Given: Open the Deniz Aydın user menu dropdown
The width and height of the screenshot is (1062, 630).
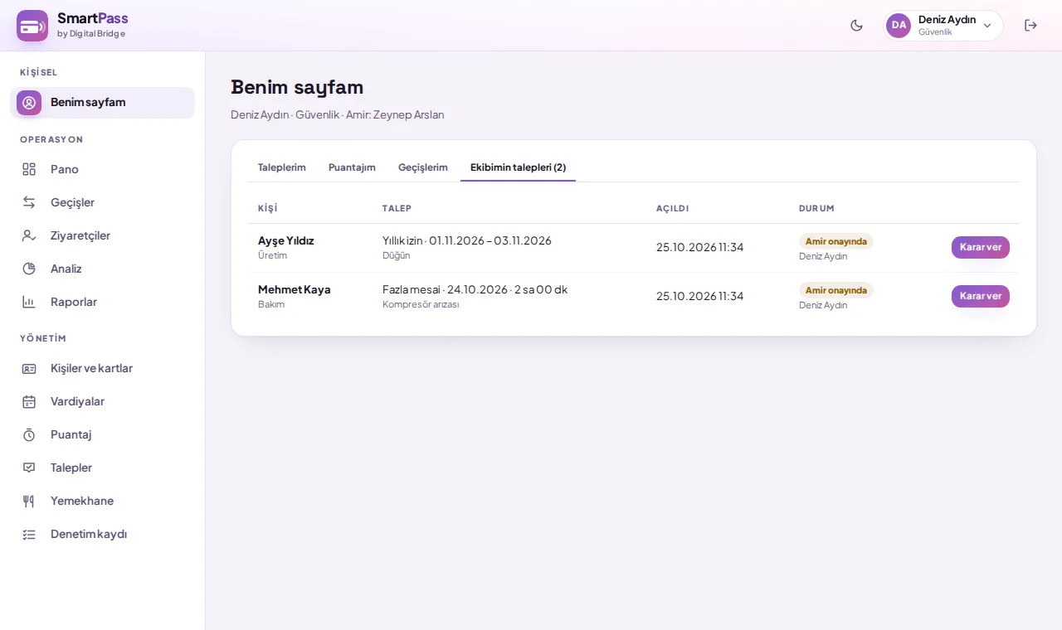Looking at the screenshot, I should click(943, 26).
